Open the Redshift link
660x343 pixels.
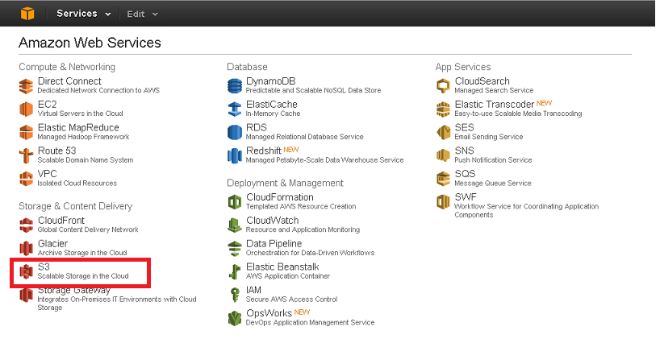click(x=264, y=151)
